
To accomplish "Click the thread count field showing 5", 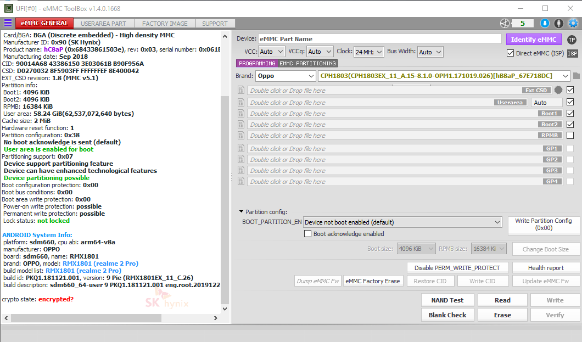I will [523, 24].
